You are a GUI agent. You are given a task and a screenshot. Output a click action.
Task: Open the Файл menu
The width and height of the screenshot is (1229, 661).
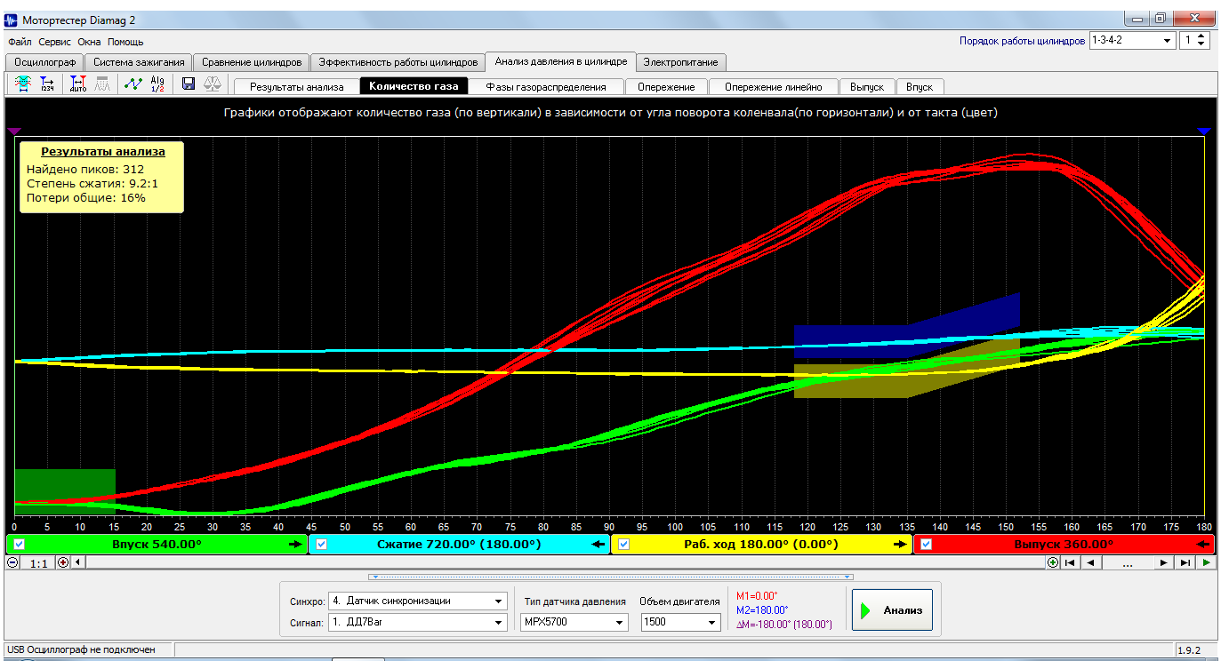point(20,42)
